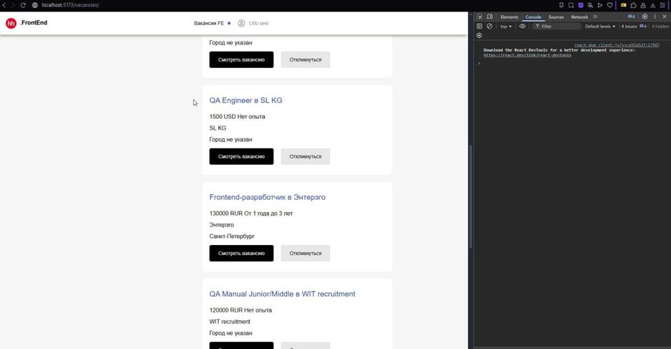Image resolution: width=671 pixels, height=349 pixels.
Task: Clear console with the ban icon
Action: pos(489,27)
